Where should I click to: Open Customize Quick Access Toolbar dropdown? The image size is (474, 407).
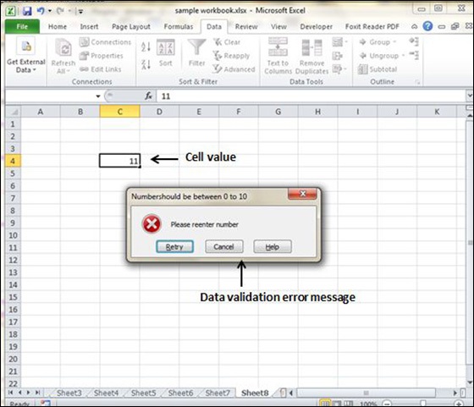click(x=80, y=12)
